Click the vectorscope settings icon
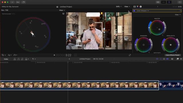 coord(63,14)
